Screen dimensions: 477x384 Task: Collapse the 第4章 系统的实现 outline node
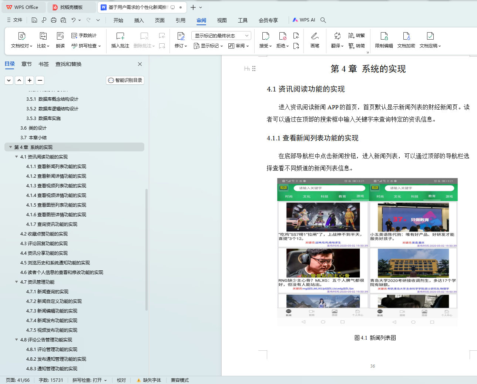[x=10, y=147]
